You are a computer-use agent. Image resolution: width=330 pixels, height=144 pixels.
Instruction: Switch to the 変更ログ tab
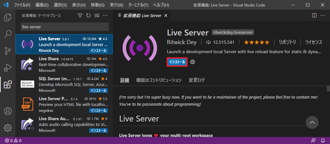click(197, 80)
